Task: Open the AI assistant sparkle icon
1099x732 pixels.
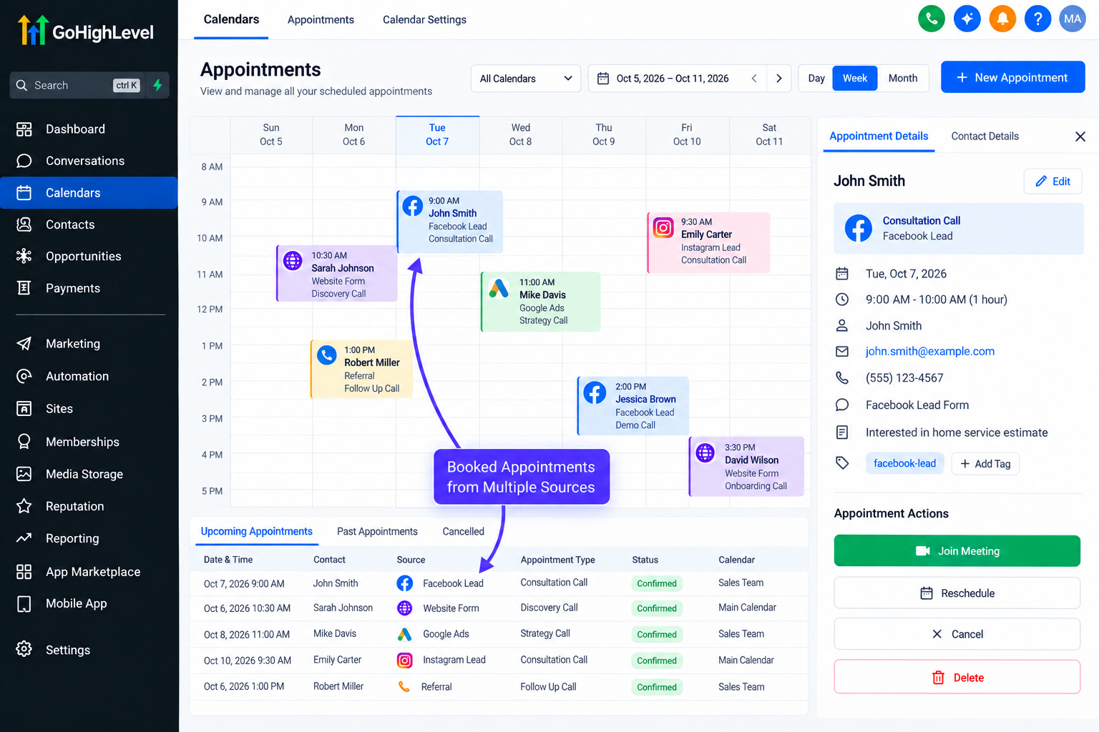Action: [967, 19]
